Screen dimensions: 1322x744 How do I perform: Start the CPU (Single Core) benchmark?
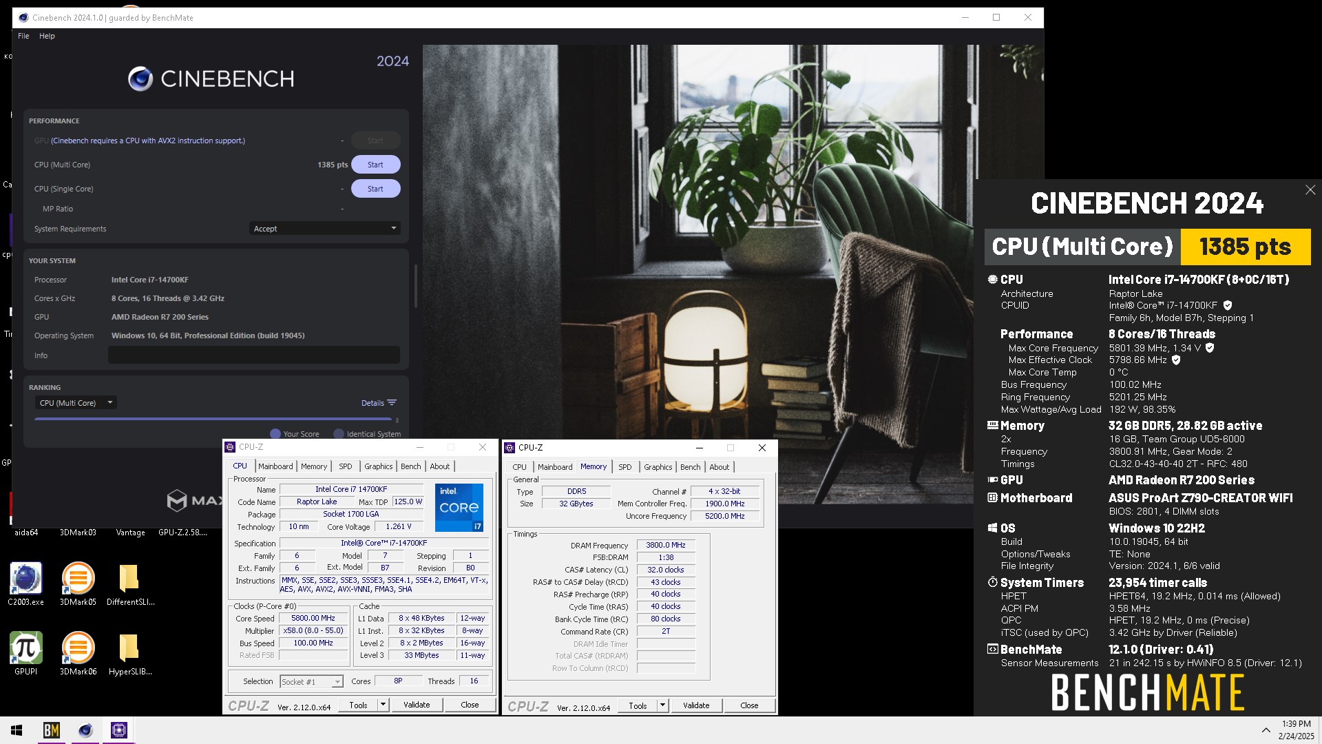click(x=375, y=189)
